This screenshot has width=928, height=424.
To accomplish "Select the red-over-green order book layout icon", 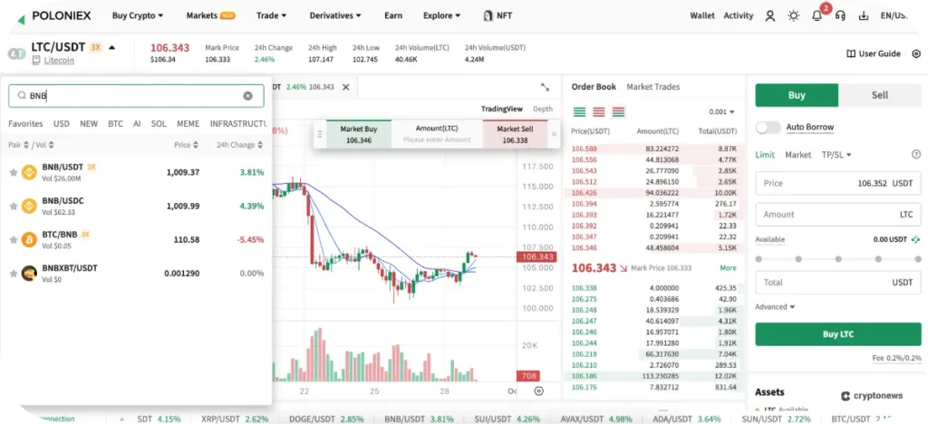I will [619, 111].
